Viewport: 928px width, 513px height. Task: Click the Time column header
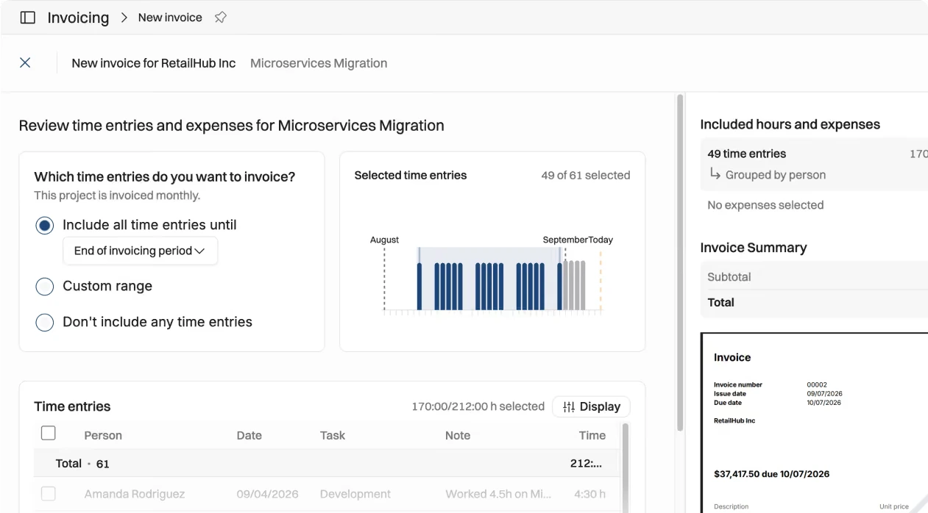coord(592,435)
